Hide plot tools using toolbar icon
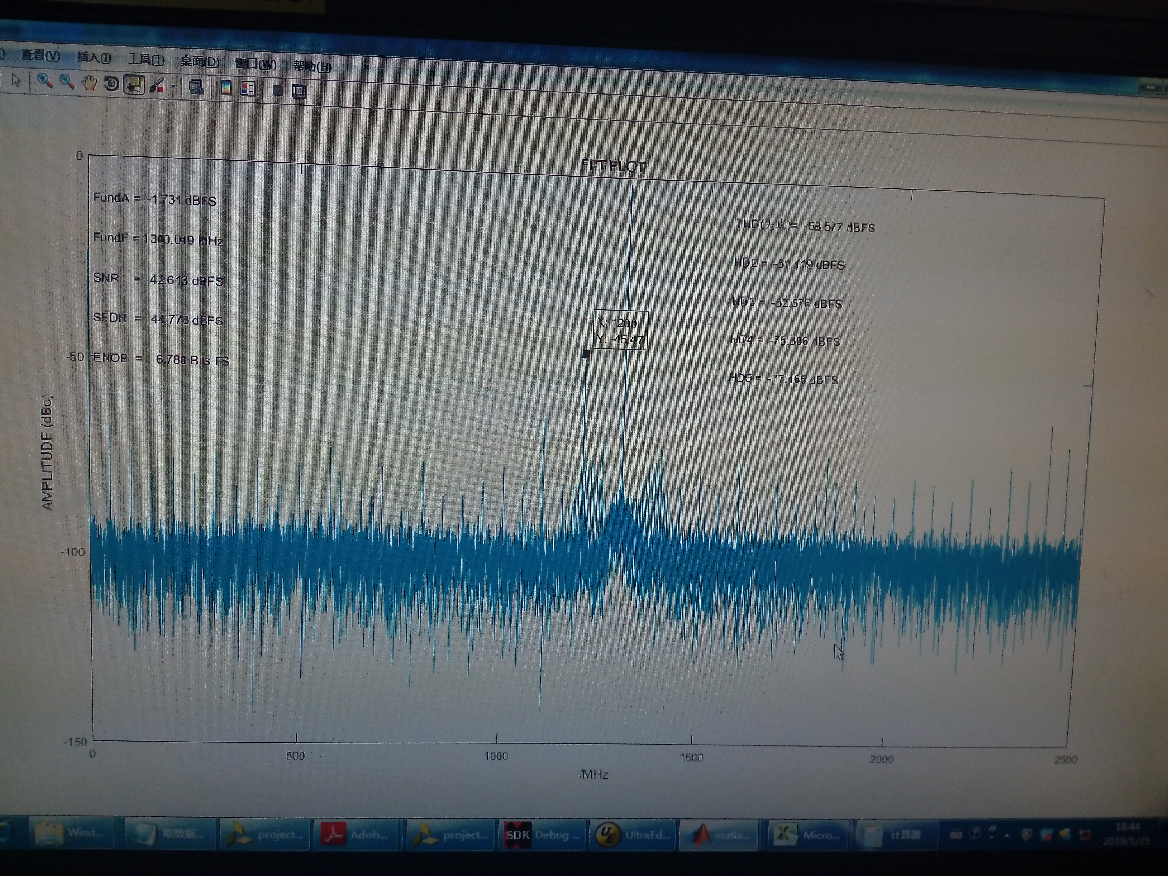 278,90
